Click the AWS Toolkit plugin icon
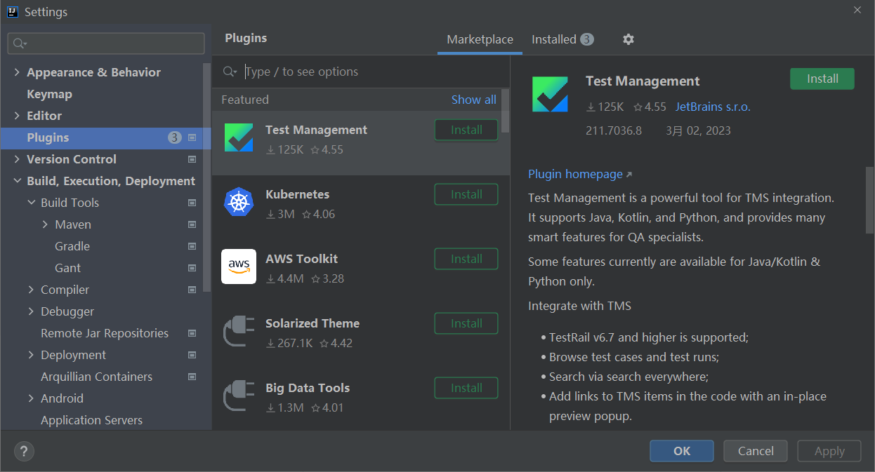 239,267
